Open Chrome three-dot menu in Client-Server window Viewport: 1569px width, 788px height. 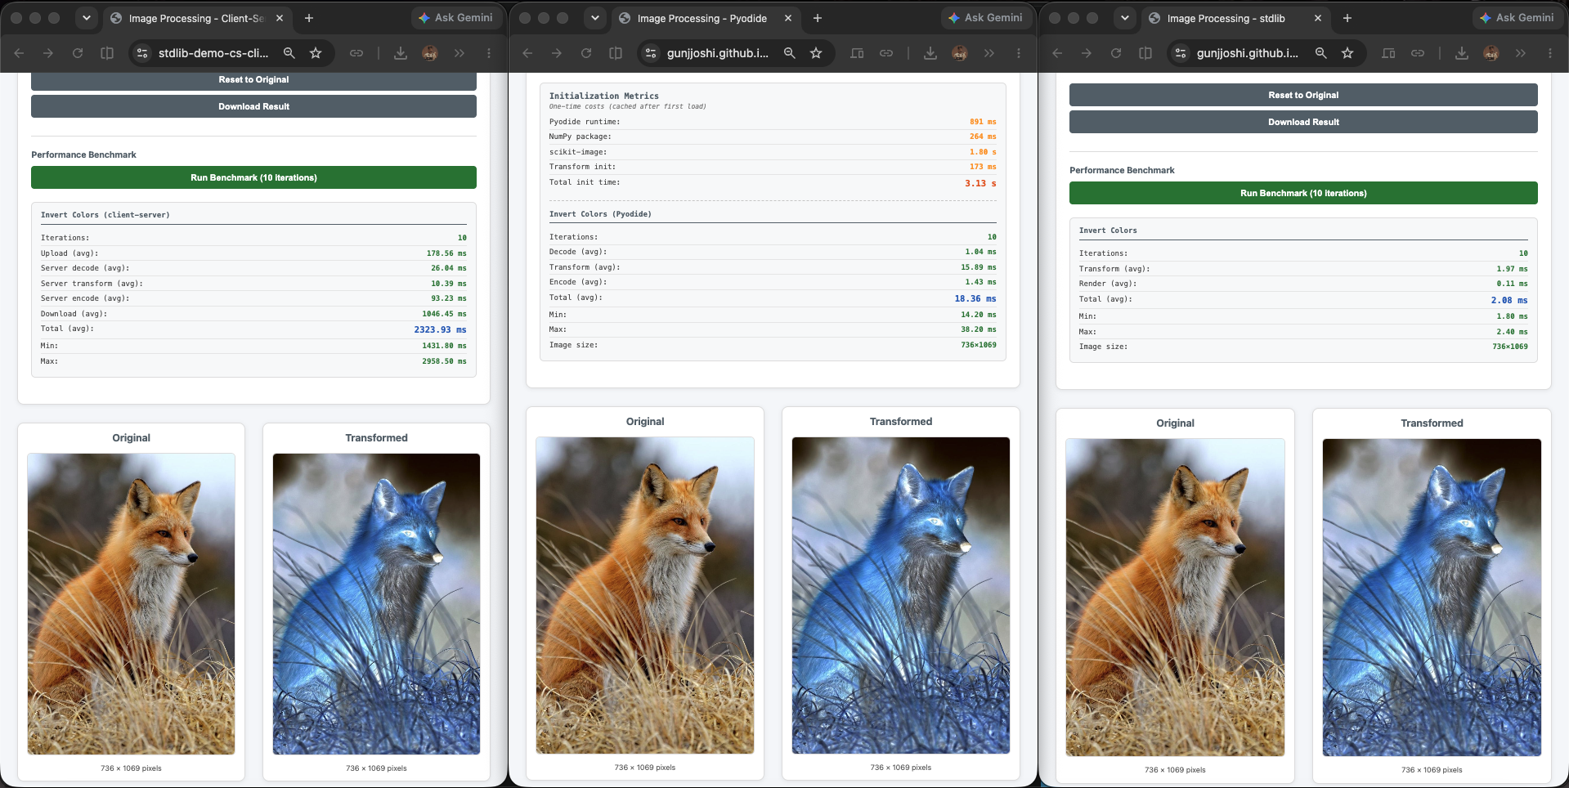489,53
